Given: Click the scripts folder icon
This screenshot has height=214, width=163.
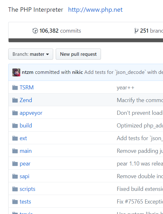Looking at the screenshot, I should pyautogui.click(x=15, y=189).
